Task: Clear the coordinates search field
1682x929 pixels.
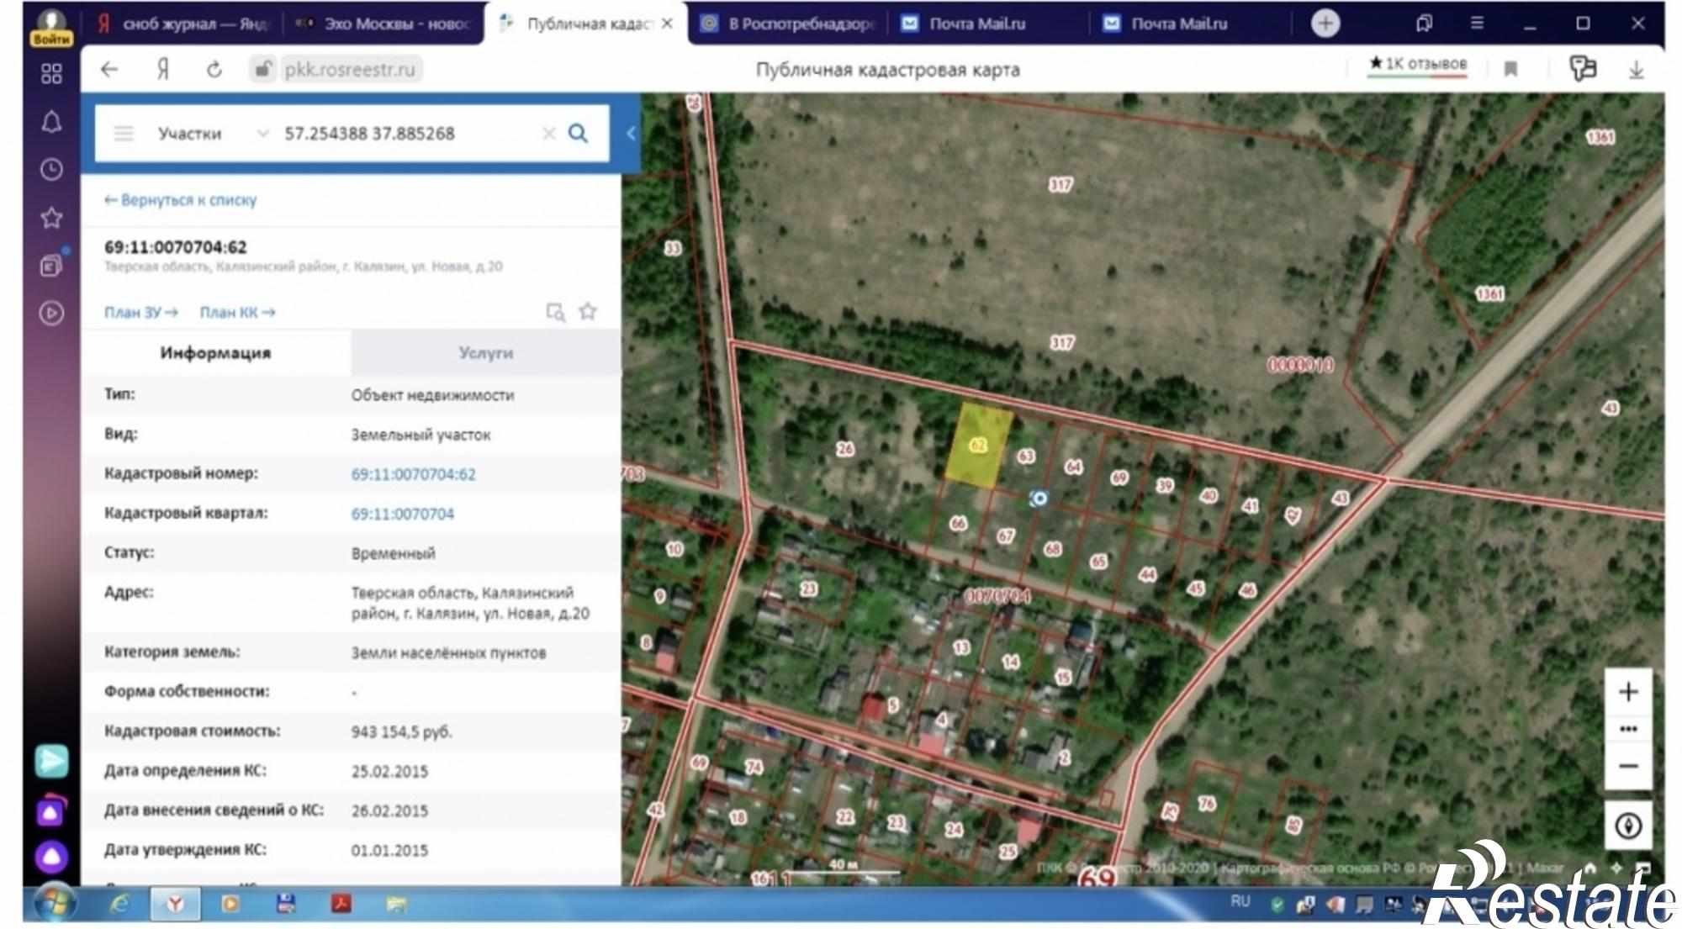Action: pyautogui.click(x=548, y=133)
